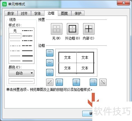Switch to the 数字 tab
Screen dimensions: 132x121
[11, 13]
